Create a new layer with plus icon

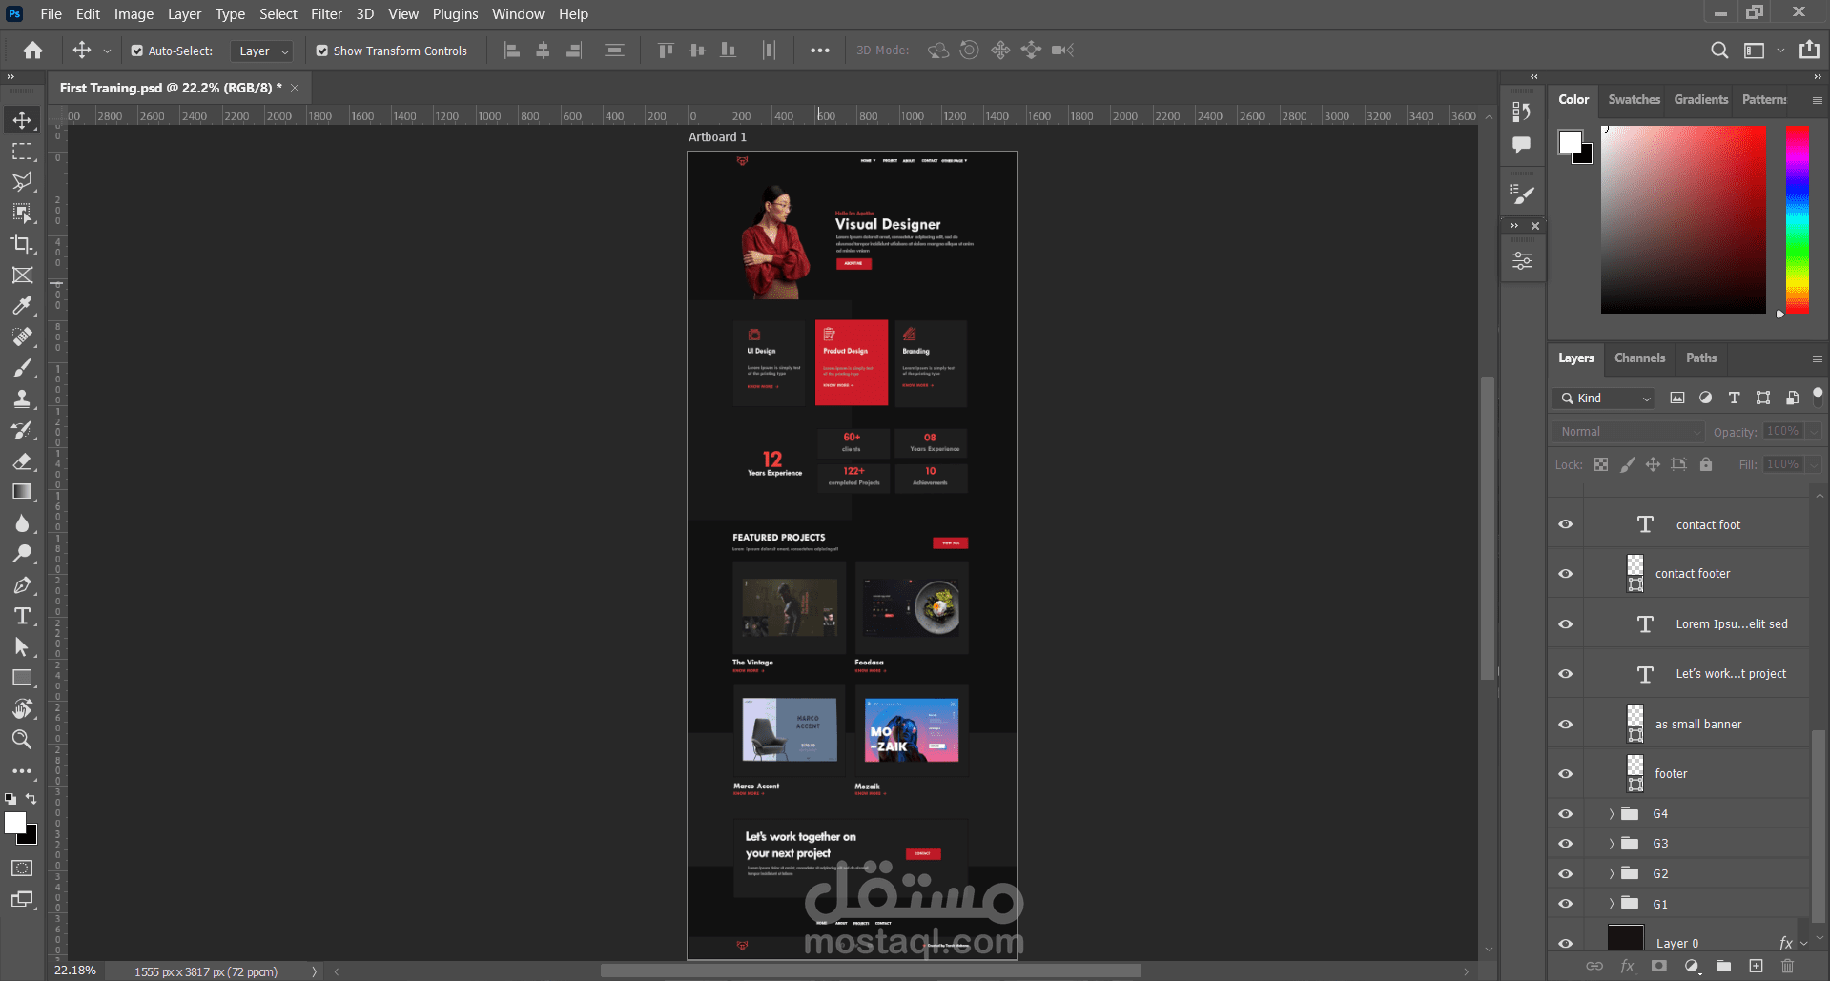(1756, 966)
